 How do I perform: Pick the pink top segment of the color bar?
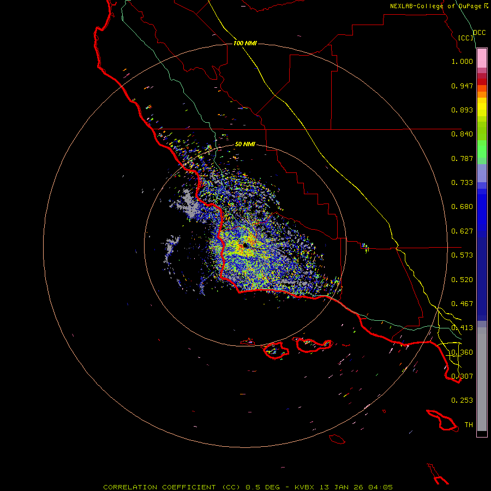(x=482, y=58)
